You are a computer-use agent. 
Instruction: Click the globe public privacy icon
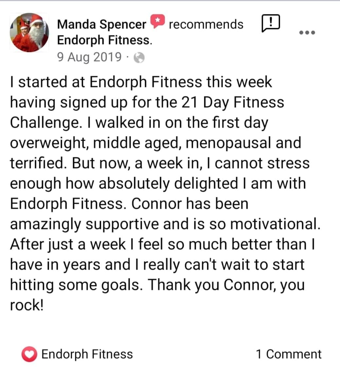coord(139,58)
